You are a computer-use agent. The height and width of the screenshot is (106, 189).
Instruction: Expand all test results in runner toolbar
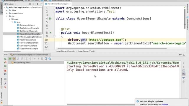point(27,59)
